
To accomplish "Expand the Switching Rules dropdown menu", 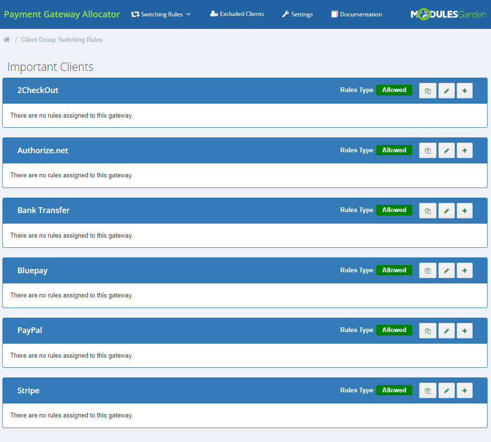I will tap(161, 14).
